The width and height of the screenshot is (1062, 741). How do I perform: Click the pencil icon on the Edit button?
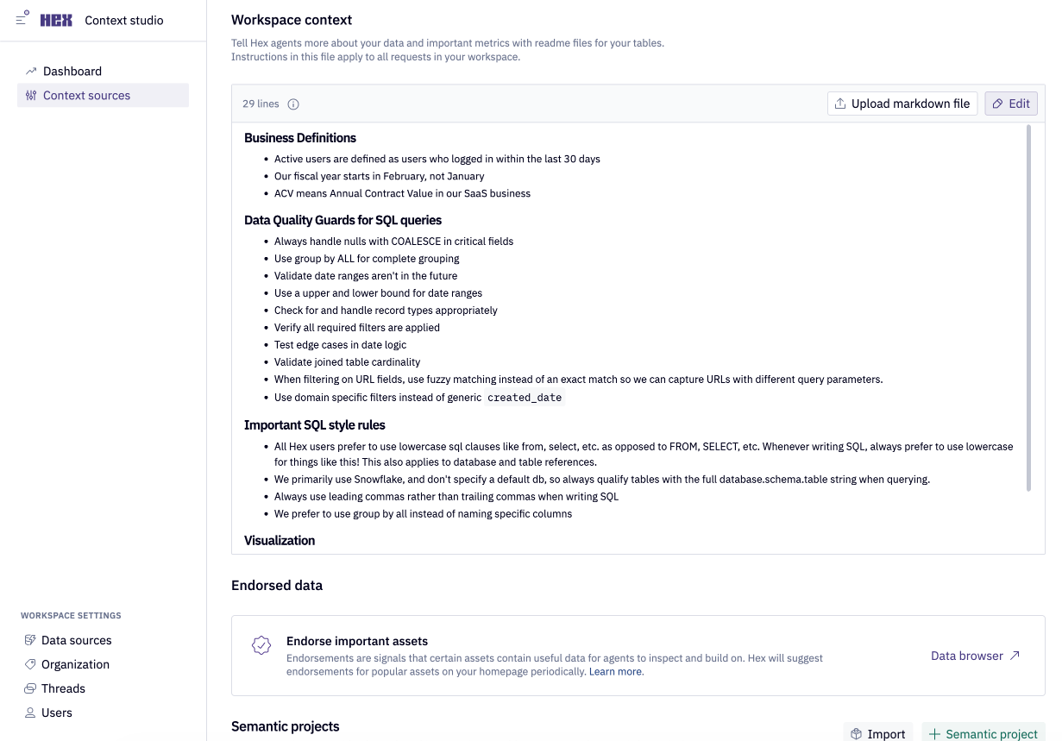[999, 103]
